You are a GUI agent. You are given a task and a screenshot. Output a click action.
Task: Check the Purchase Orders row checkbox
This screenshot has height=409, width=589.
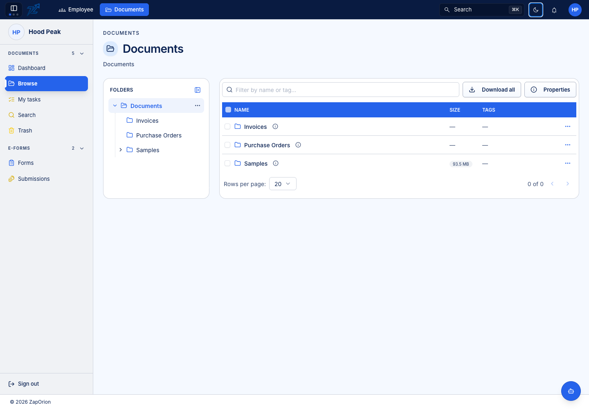pos(227,145)
